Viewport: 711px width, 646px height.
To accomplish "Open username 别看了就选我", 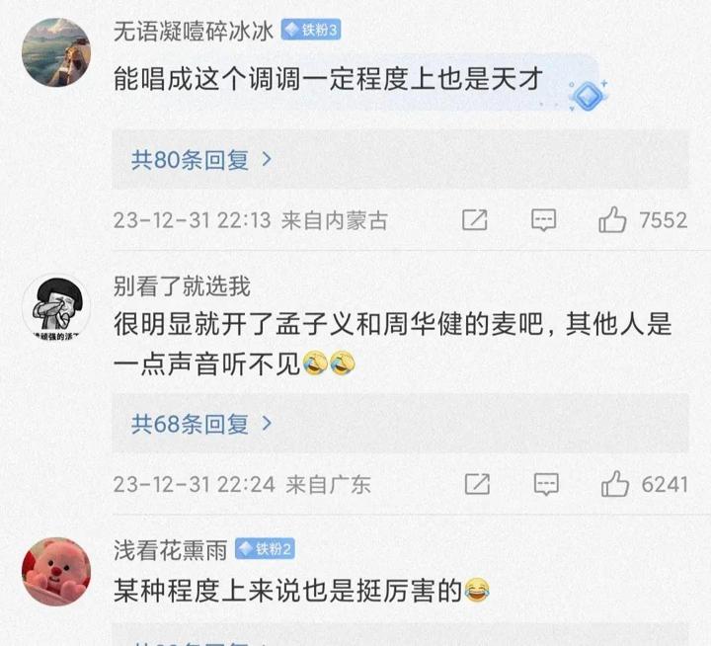I will 182,286.
